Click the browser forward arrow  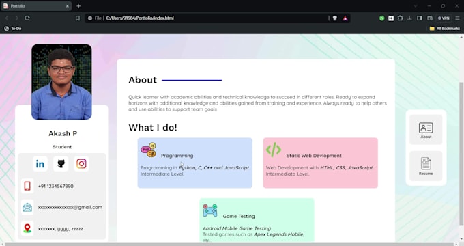(x=17, y=18)
